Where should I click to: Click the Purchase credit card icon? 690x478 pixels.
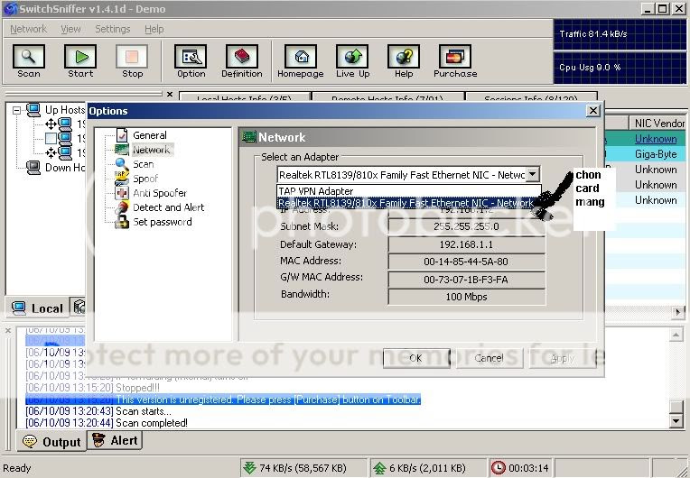455,57
